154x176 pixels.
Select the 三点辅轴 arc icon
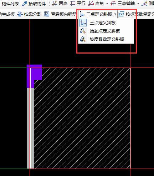pos(113,3)
